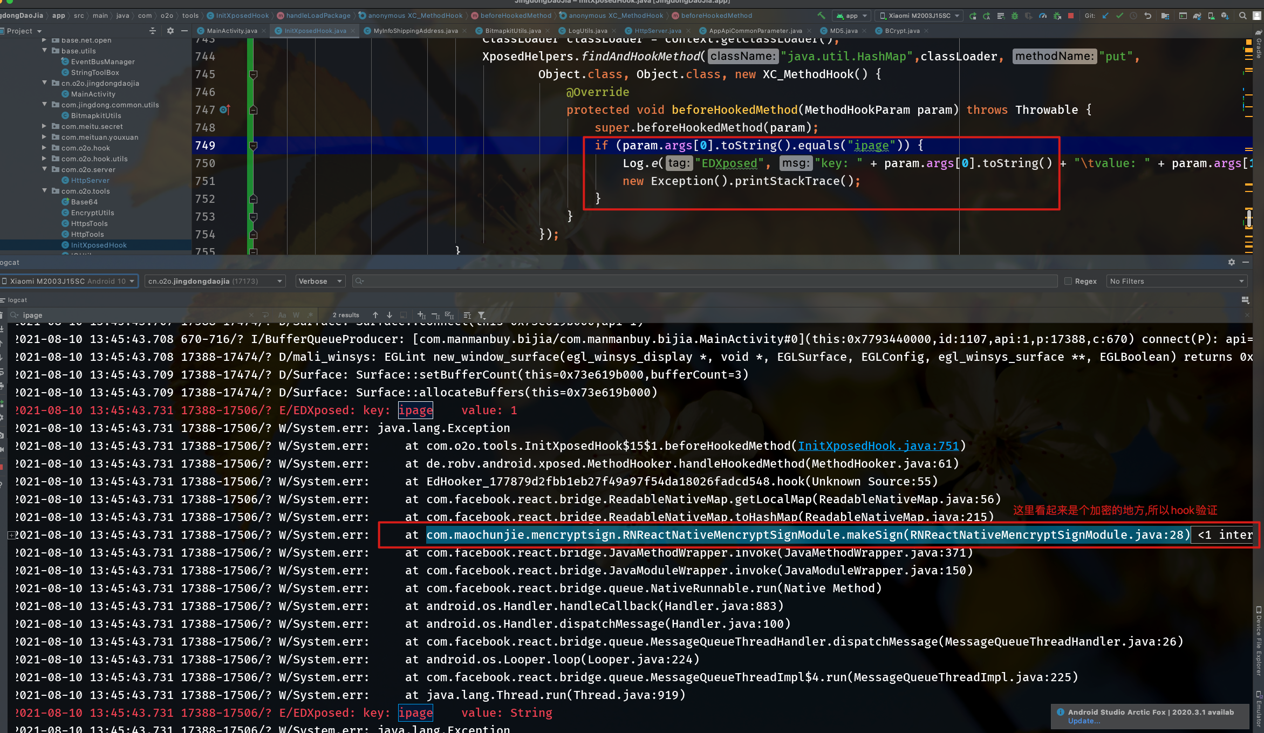The image size is (1264, 733).
Task: Clear the ipage search text
Action: (x=251, y=315)
